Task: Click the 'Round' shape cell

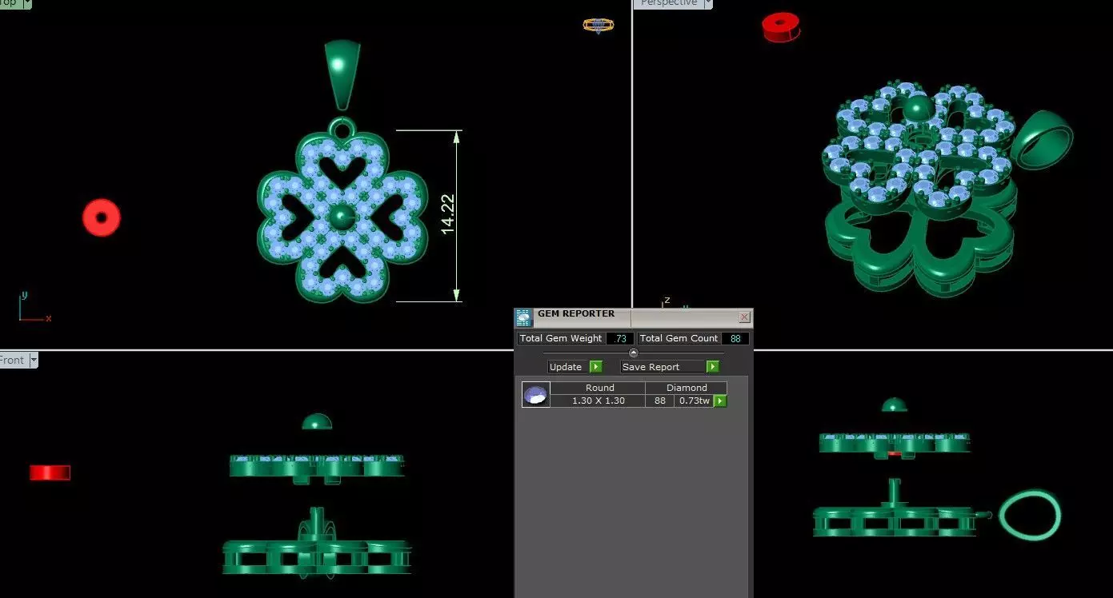Action: pyautogui.click(x=599, y=388)
